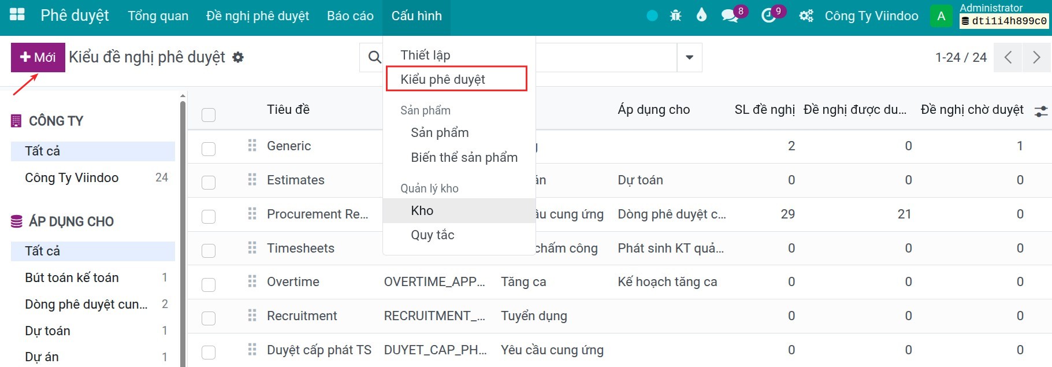The image size is (1052, 367).
Task: Tick the Duyệt cấp phát TS row checkbox
Action: click(x=209, y=353)
